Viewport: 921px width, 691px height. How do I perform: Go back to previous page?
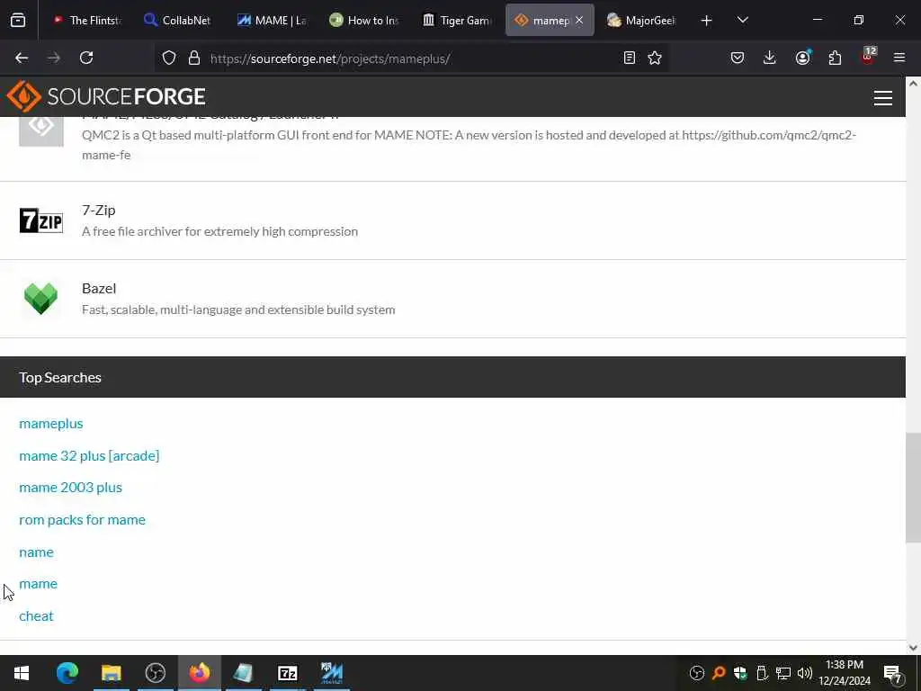pyautogui.click(x=22, y=58)
